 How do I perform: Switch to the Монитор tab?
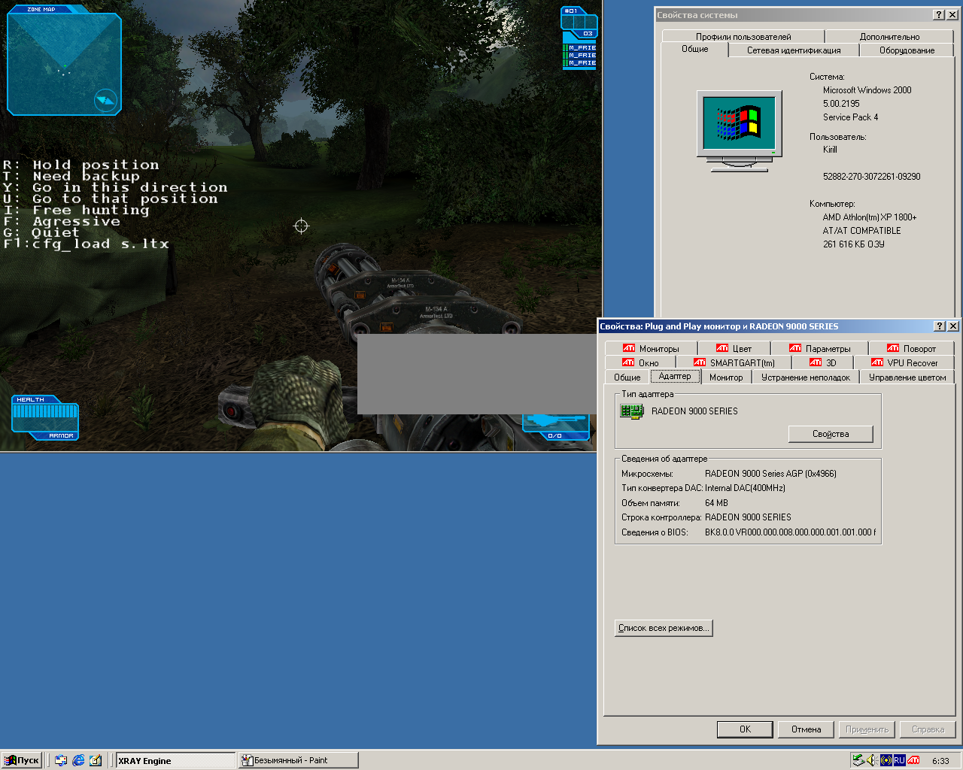click(726, 377)
